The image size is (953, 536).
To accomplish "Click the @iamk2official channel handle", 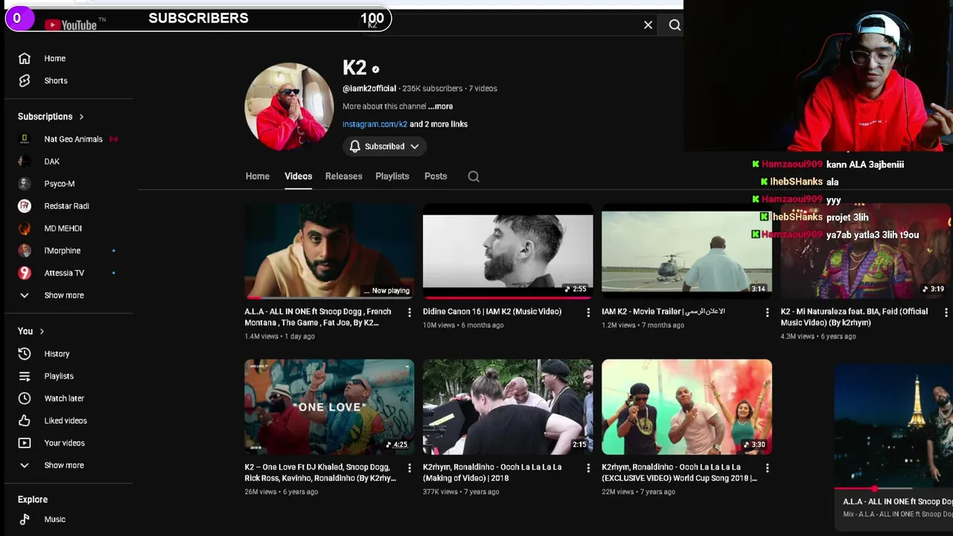I will click(x=369, y=89).
